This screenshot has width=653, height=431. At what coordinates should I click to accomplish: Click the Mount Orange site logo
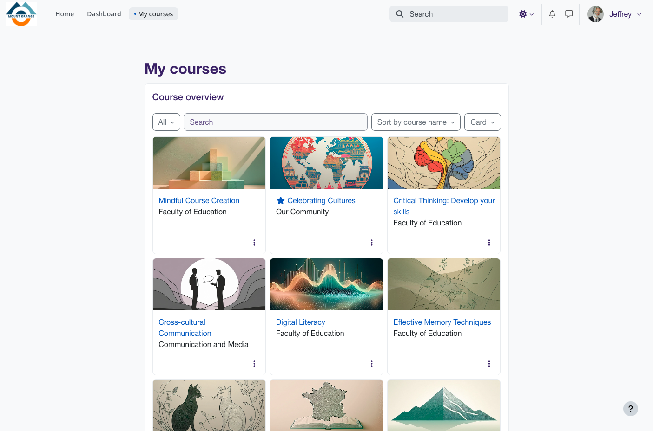[21, 14]
